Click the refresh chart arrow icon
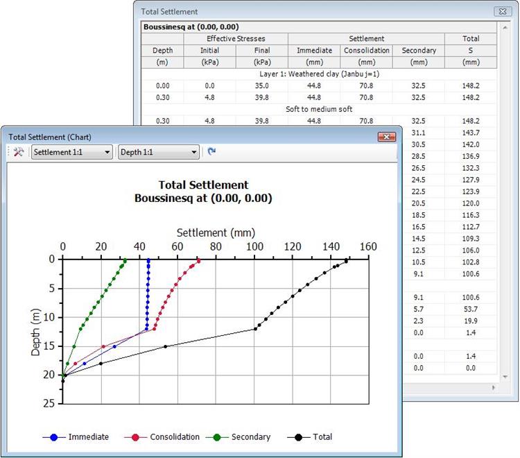The image size is (520, 458). click(211, 151)
